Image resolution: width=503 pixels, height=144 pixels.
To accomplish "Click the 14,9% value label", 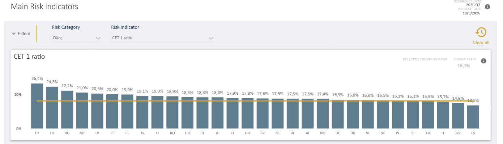I will pyautogui.click(x=458, y=98).
